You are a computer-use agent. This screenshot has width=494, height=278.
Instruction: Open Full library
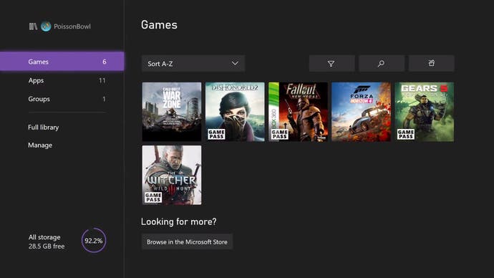[x=44, y=128]
